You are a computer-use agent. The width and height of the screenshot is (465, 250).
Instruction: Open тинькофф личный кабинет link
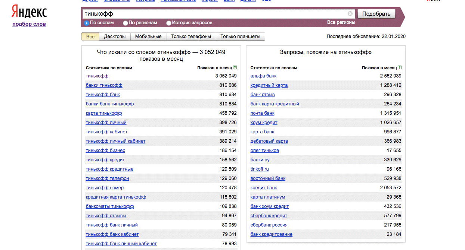click(x=115, y=141)
